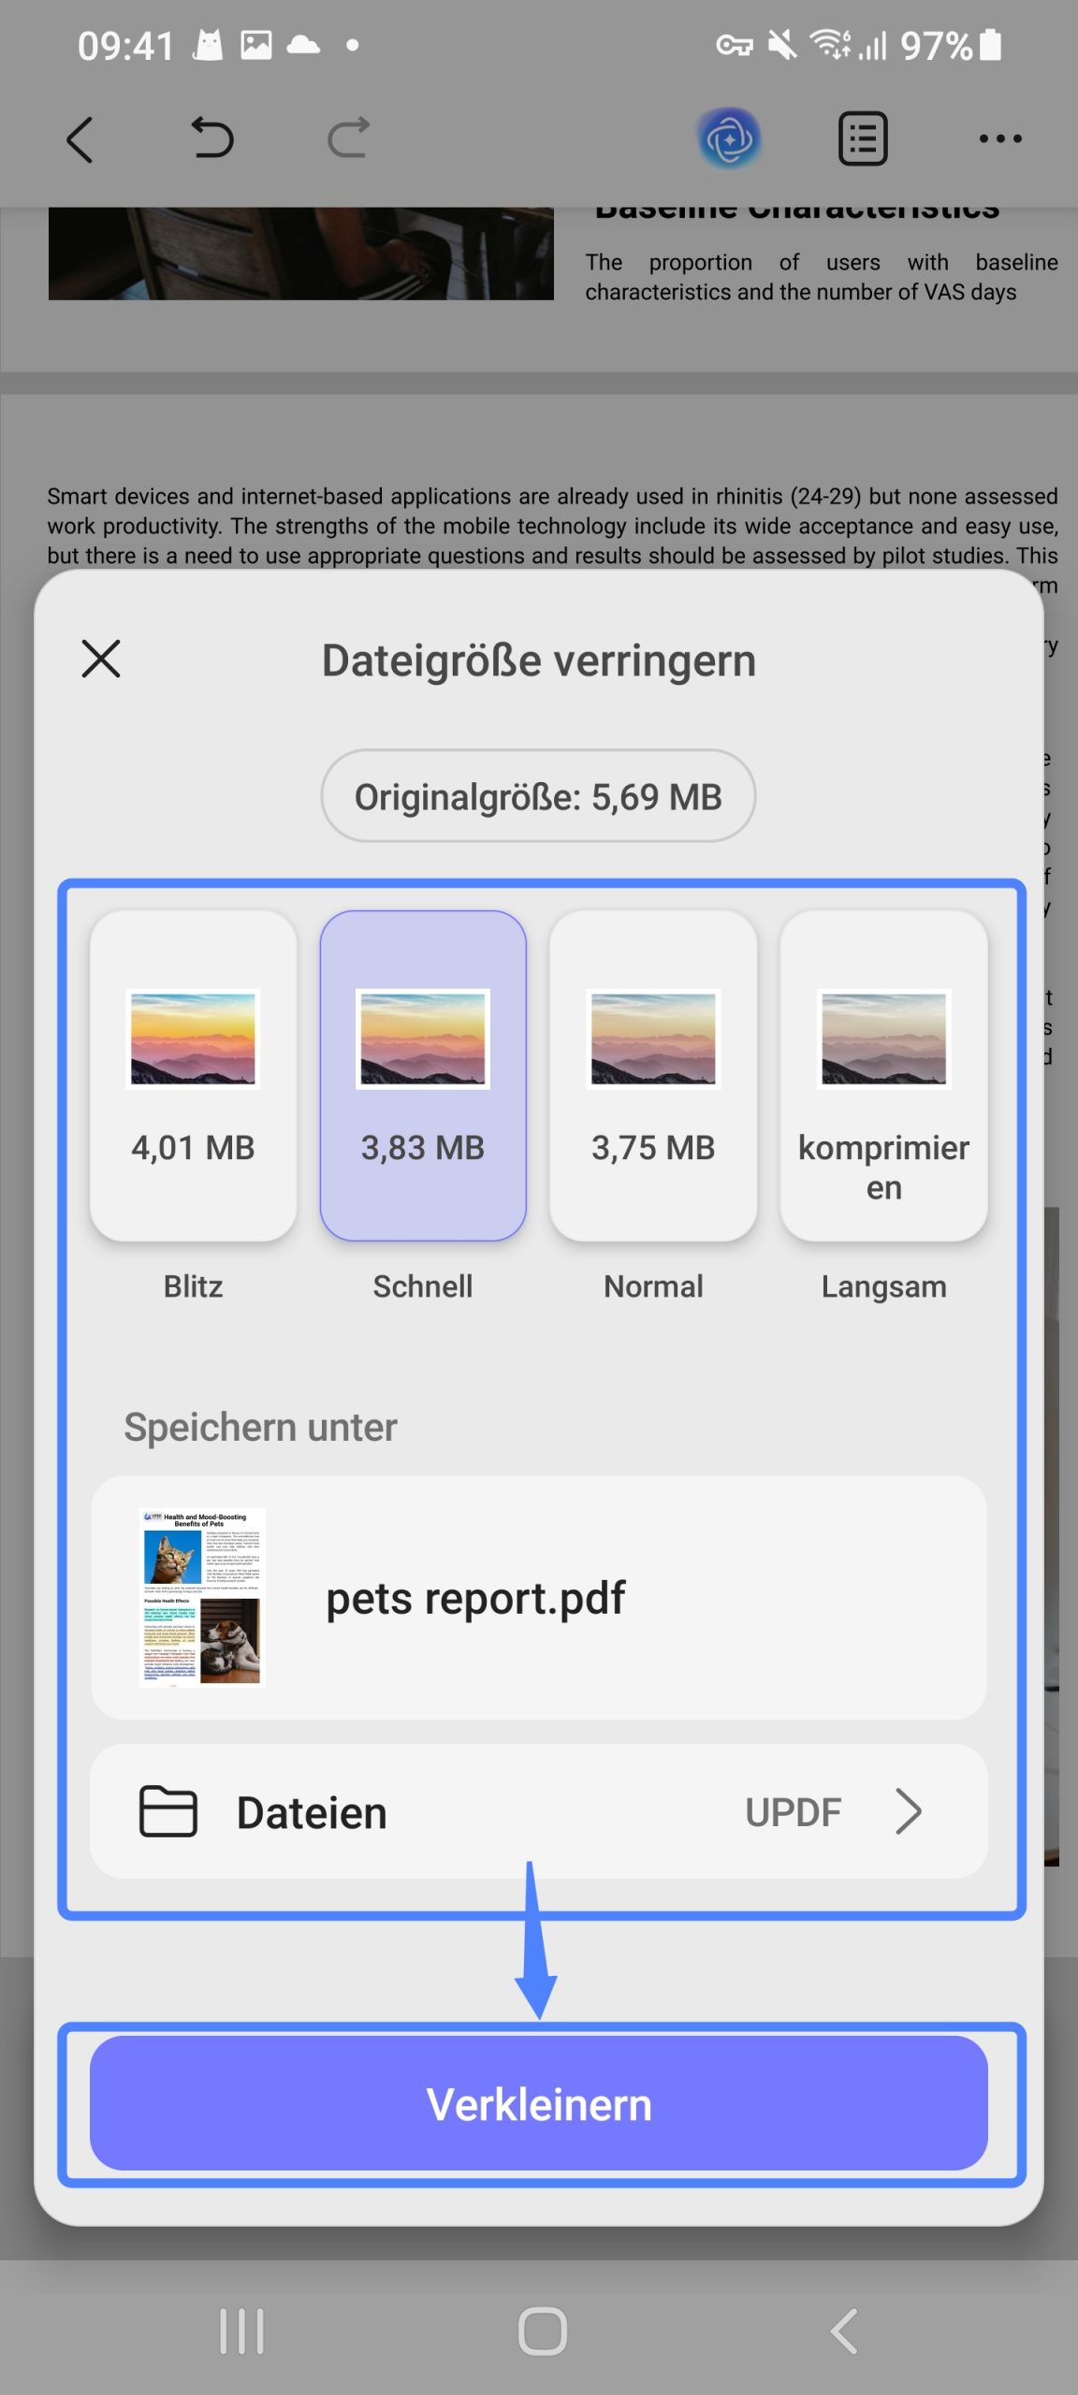The height and width of the screenshot is (2395, 1078).
Task: Open the three-dot more options menu
Action: [1000, 138]
